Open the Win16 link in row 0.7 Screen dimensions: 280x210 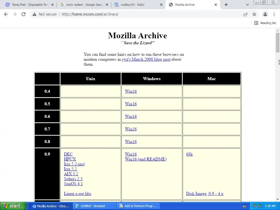point(131,129)
